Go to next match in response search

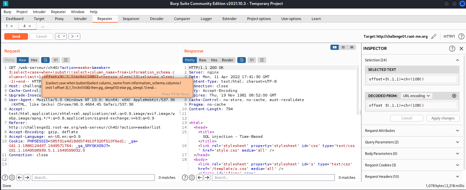pyautogui.click(x=207, y=178)
